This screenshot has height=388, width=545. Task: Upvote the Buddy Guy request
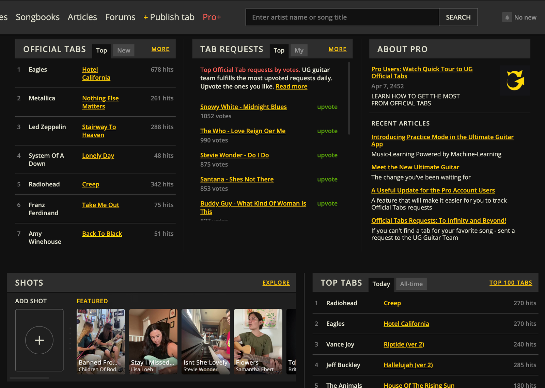tap(327, 203)
